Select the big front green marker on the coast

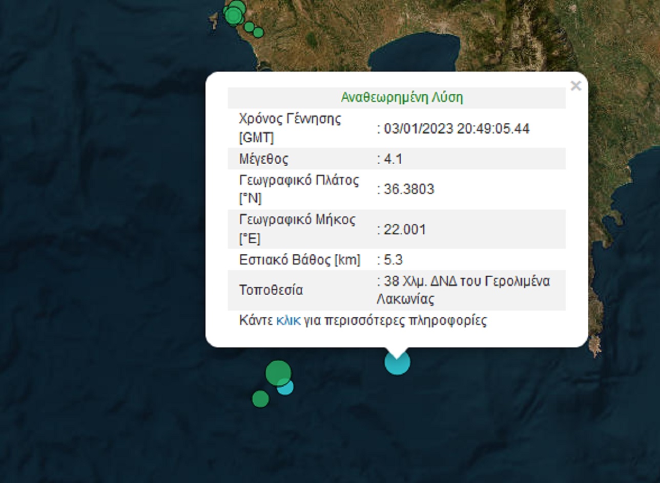[234, 15]
